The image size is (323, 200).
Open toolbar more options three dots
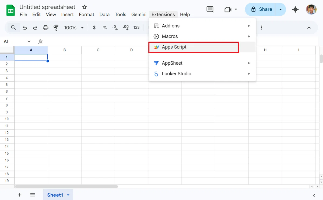coord(262,28)
